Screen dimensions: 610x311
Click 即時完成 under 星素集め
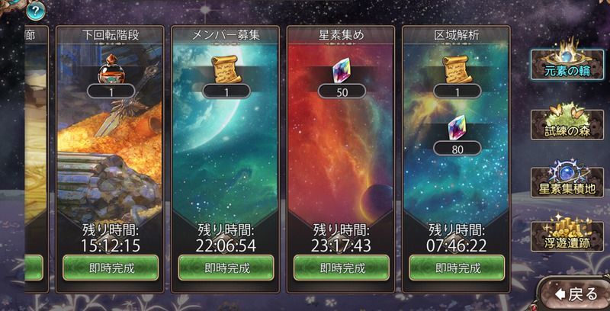click(x=341, y=268)
